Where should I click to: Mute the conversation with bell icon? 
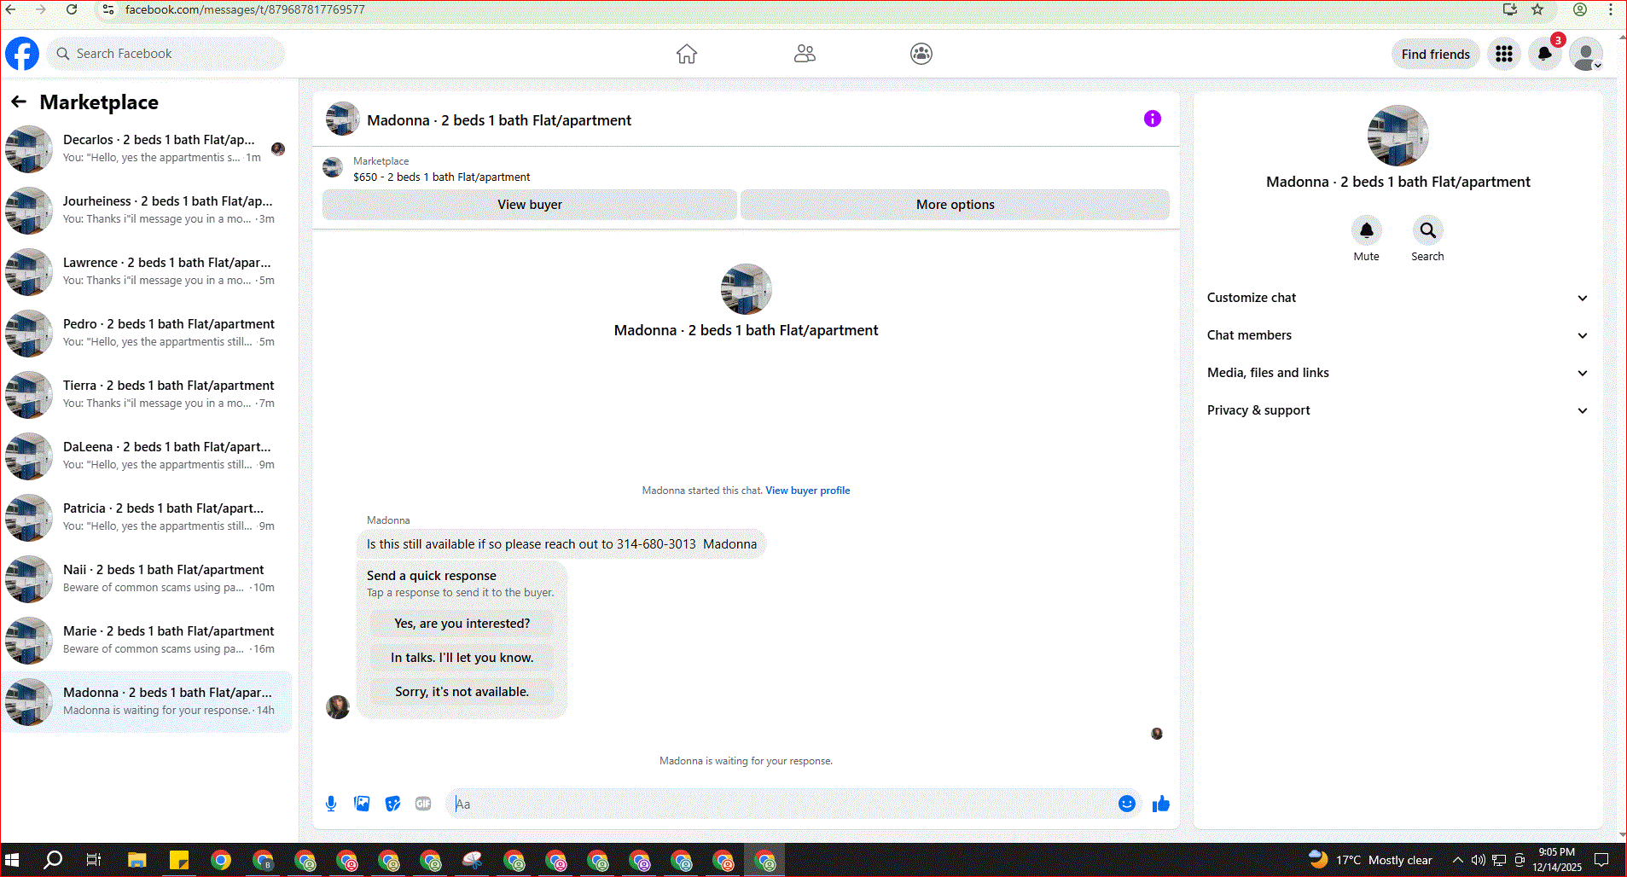[x=1367, y=230]
